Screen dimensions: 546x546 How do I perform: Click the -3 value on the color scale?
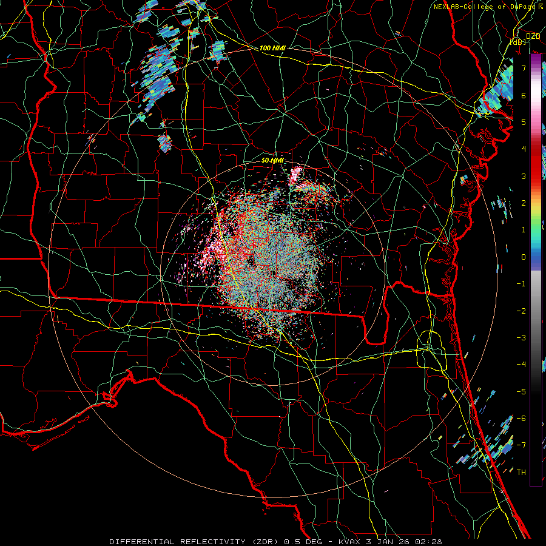pos(521,338)
